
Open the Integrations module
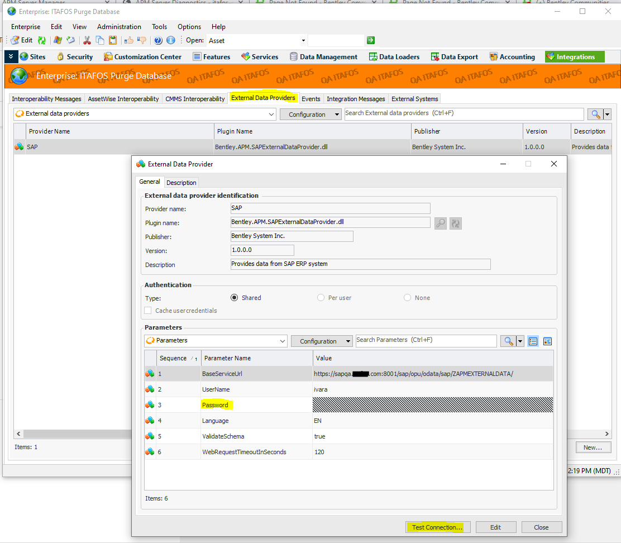(x=575, y=56)
